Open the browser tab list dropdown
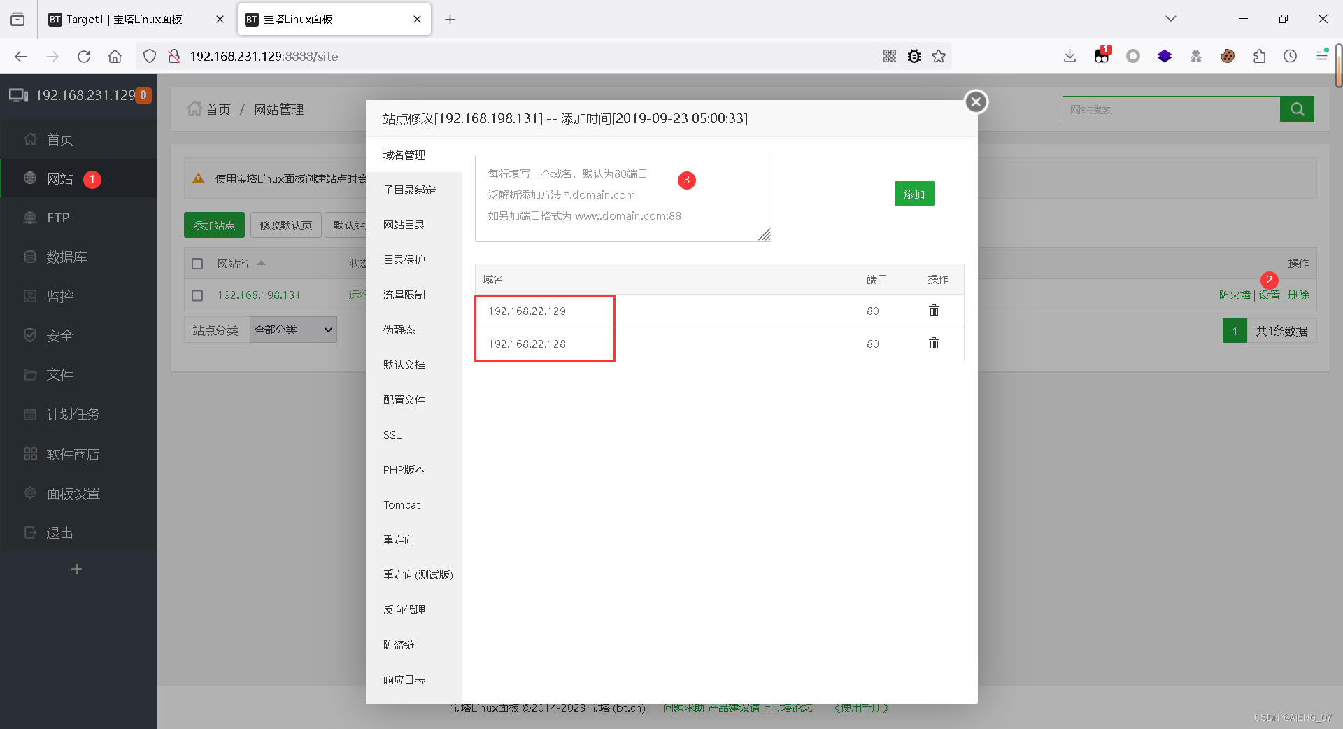The image size is (1343, 729). 1171,19
